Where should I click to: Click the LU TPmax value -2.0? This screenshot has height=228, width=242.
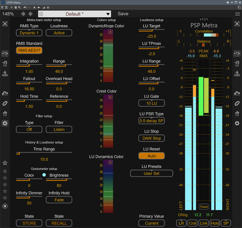tap(152, 54)
